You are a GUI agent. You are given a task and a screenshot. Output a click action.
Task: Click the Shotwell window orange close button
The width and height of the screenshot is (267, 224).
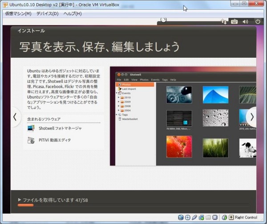click(119, 75)
